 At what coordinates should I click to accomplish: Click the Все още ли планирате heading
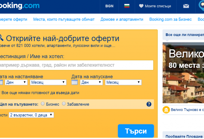click(x=185, y=35)
